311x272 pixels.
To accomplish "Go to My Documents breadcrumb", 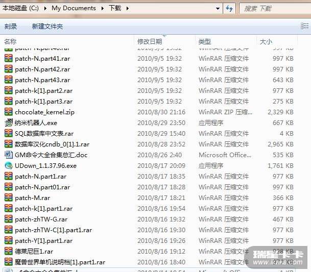I will [74, 8].
